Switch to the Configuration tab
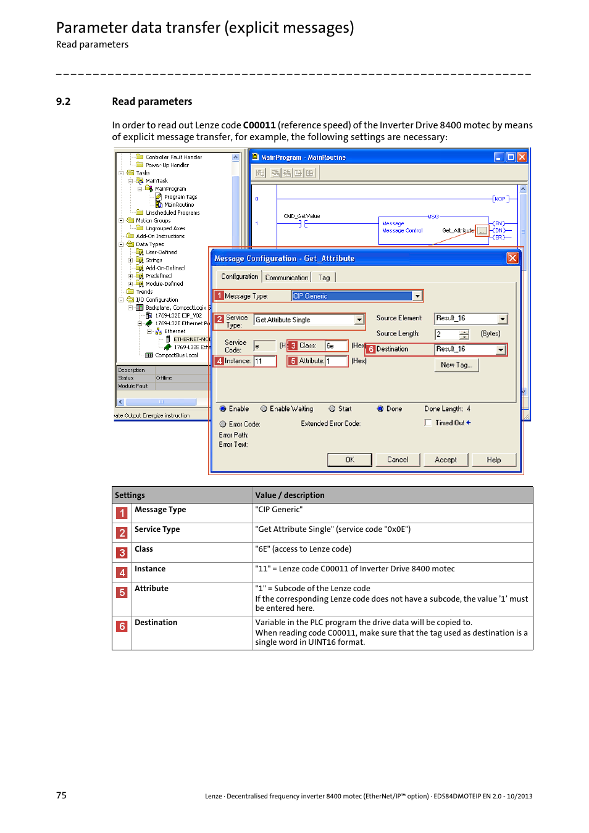Image resolution: width=589 pixels, height=833 pixels. coord(240,276)
